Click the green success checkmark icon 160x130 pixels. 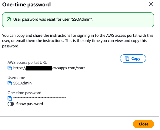click(9, 19)
